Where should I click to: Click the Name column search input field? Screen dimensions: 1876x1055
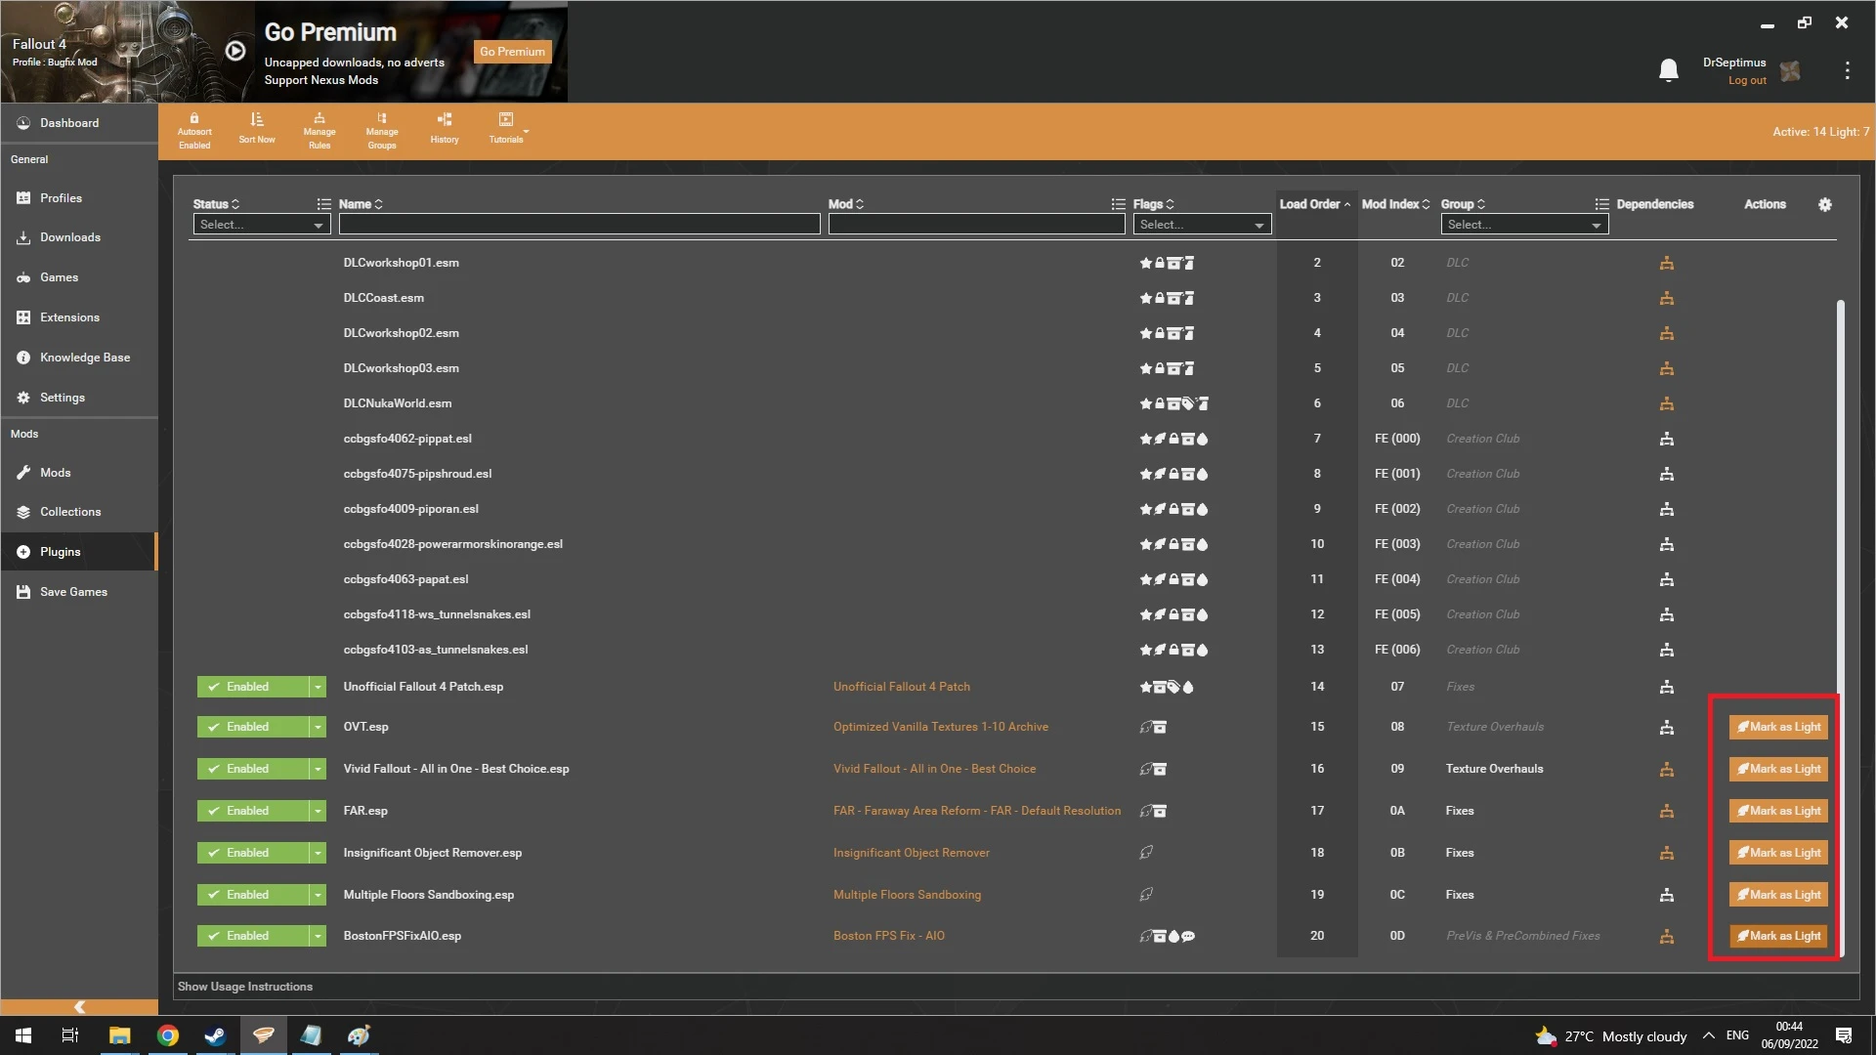tap(578, 224)
